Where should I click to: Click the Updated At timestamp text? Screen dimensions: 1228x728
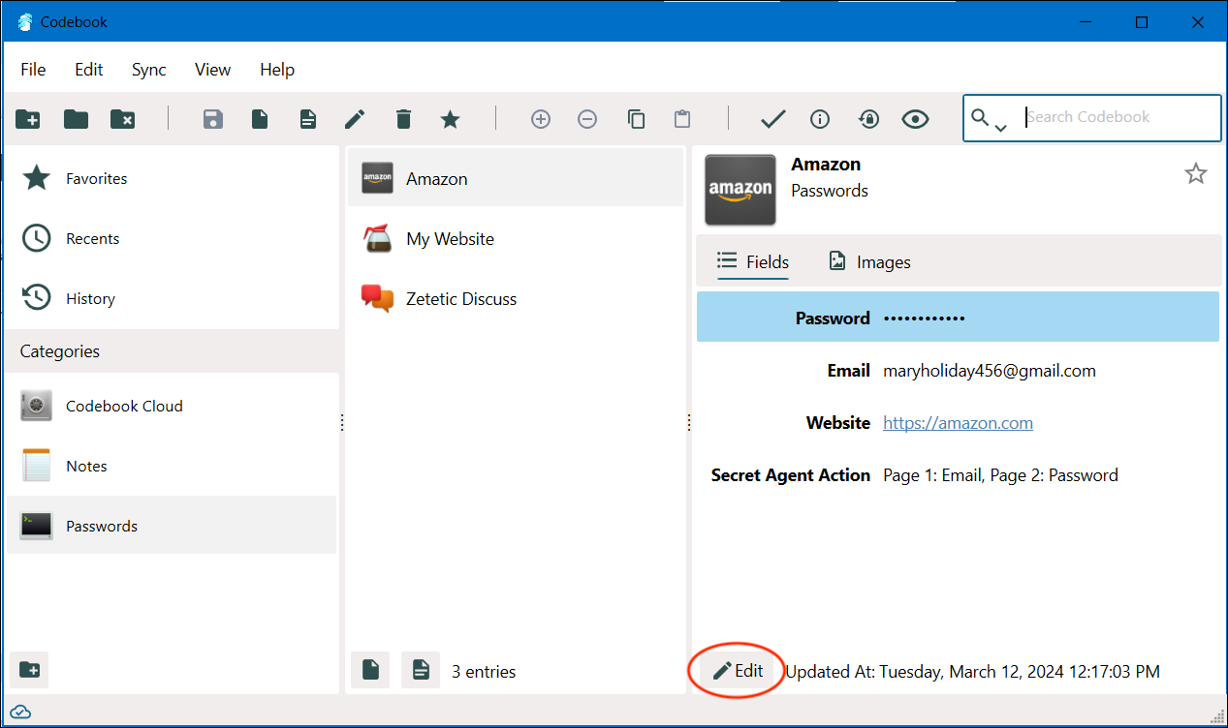pyautogui.click(x=972, y=671)
